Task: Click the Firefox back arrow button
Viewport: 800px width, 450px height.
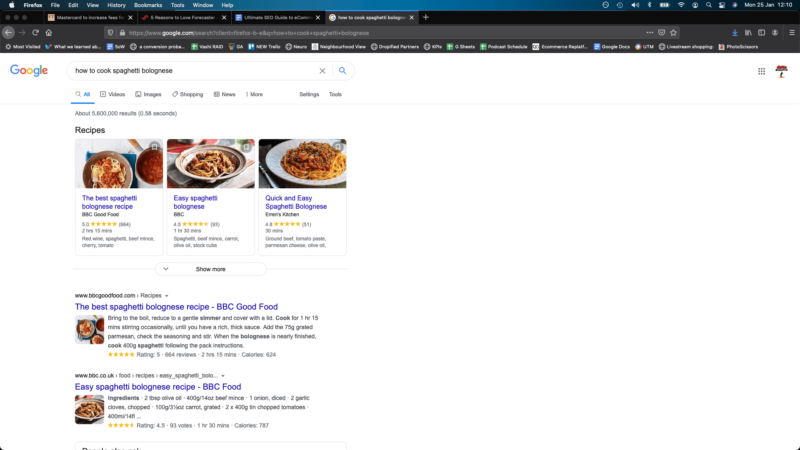Action: pos(8,32)
